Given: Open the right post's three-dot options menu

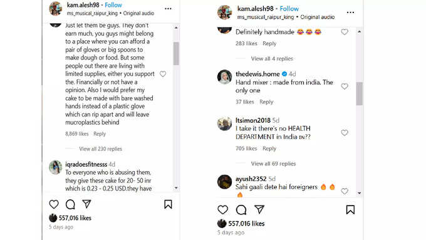Looking at the screenshot, I should [350, 13].
